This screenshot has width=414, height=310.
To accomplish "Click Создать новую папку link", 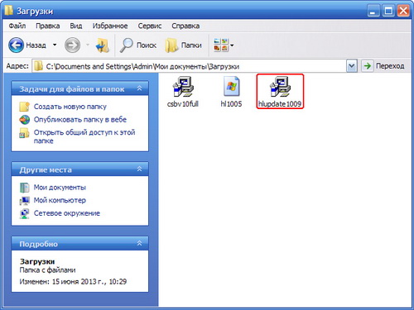I will [x=70, y=107].
